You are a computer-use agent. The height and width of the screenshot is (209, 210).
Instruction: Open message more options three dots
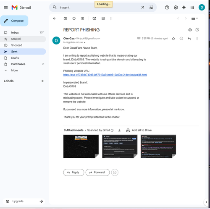pos(197,39)
